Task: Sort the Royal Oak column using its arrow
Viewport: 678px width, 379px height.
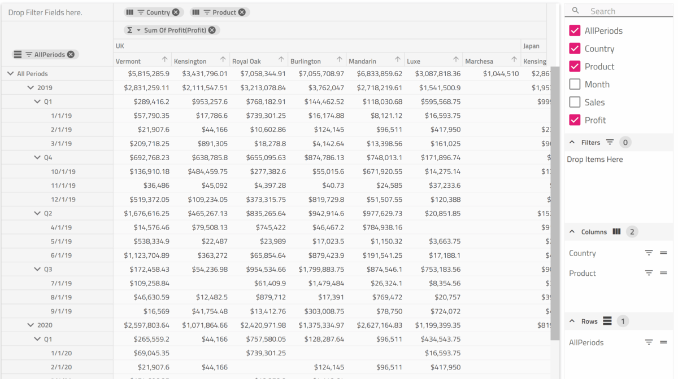Action: coord(281,60)
